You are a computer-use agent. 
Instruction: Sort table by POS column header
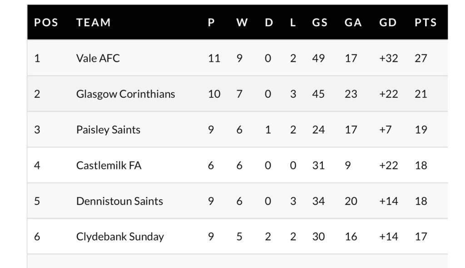coord(46,23)
